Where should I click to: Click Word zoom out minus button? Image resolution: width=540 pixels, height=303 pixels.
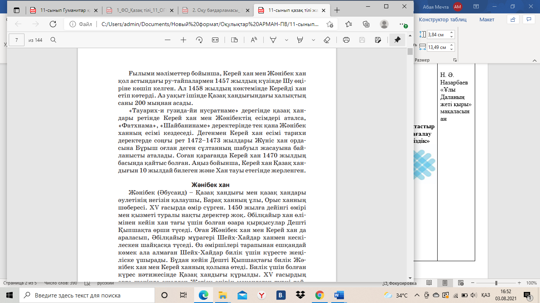point(472,283)
